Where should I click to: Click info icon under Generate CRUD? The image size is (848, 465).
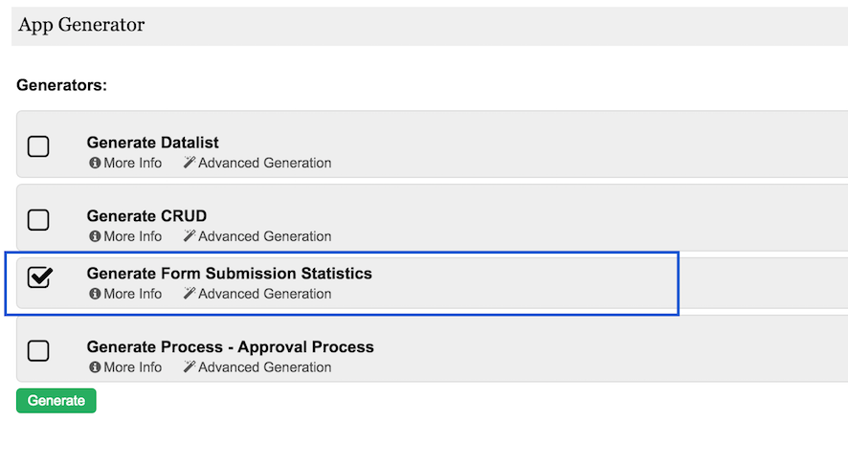point(95,236)
